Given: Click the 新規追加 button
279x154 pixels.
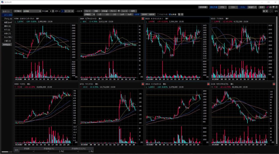Looking at the screenshot, I should [7, 44].
